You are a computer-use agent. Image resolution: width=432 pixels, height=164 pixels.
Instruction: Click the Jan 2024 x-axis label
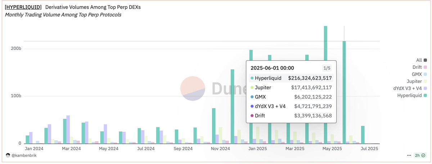33,148
